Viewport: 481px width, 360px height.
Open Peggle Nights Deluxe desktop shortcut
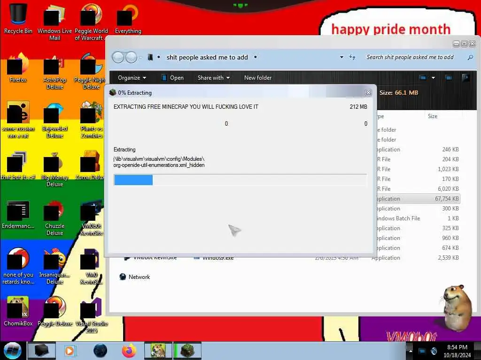[x=91, y=71]
